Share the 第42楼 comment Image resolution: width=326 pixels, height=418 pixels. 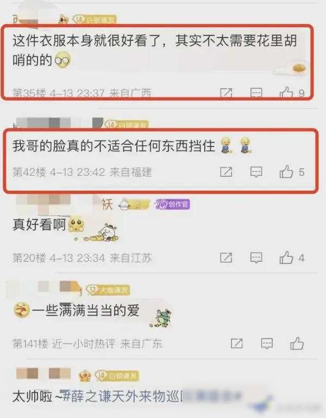(226, 172)
